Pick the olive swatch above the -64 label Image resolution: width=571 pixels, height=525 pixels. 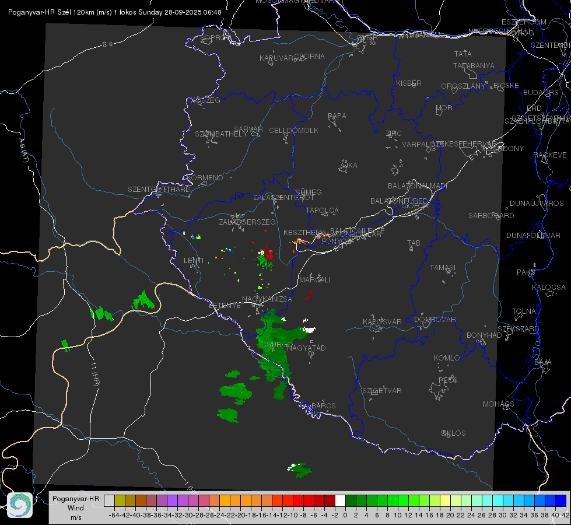coord(120,501)
